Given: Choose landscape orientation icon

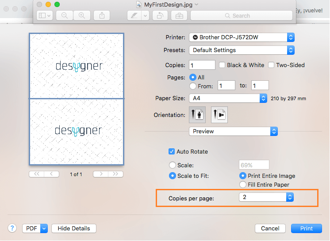Looking at the screenshot, I should click(x=219, y=115).
